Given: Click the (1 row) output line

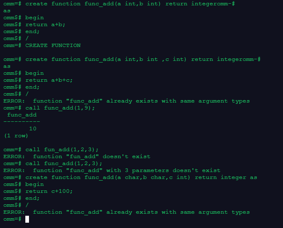Looking at the screenshot, I should [16, 136].
